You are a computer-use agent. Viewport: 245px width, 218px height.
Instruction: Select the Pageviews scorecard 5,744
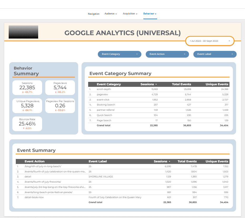click(x=60, y=88)
